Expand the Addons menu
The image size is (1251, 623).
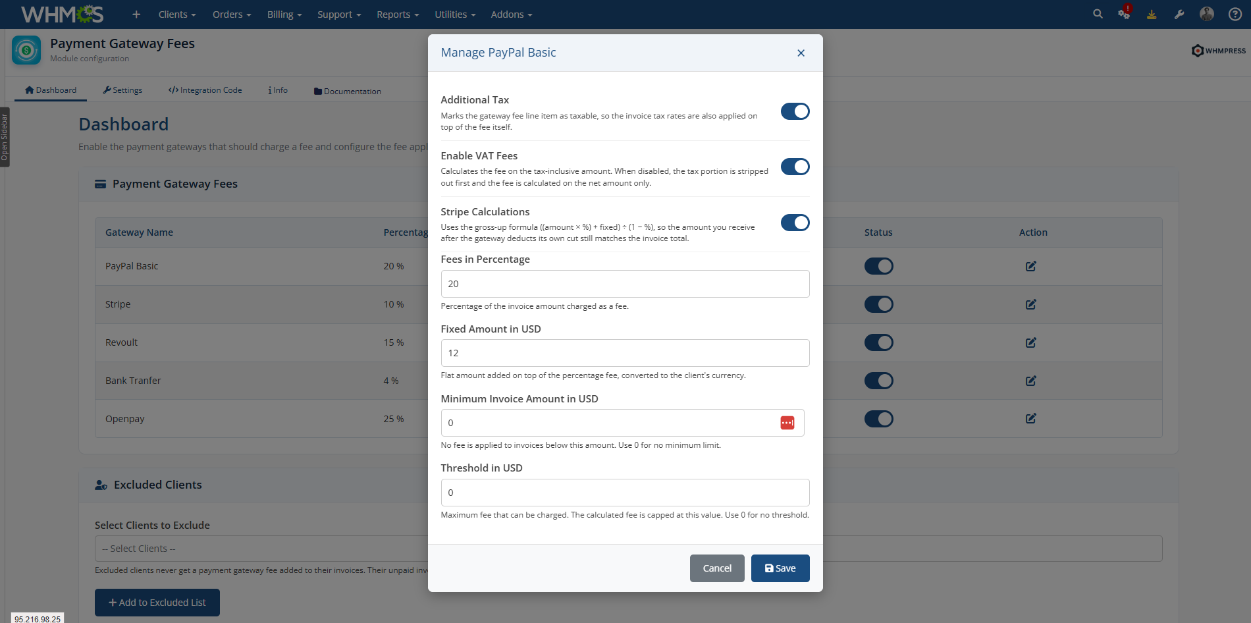[x=512, y=14]
